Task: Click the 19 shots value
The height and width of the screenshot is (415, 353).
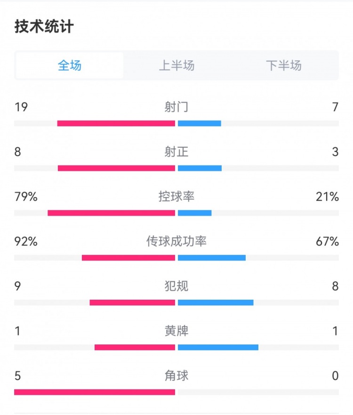Action: click(21, 107)
